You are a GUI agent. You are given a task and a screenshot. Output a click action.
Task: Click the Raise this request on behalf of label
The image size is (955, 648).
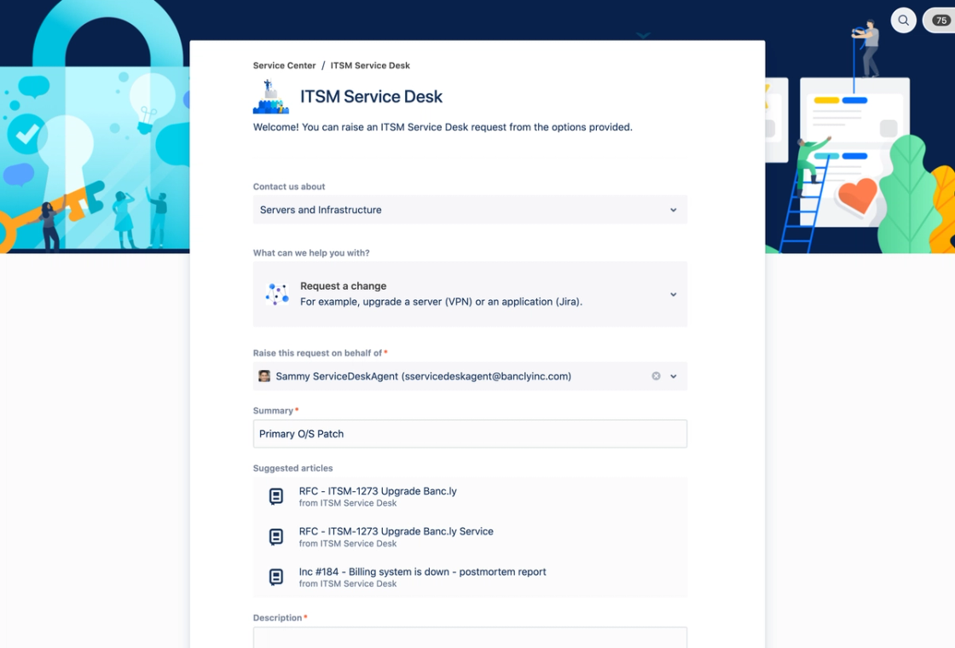coord(317,353)
